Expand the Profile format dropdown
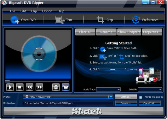This screenshot has width=167, height=119. tap(111, 97)
